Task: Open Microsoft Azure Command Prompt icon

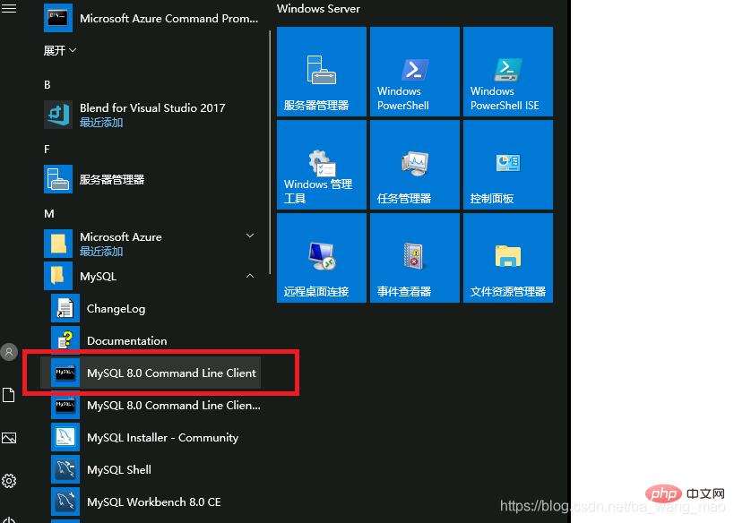Action: pyautogui.click(x=58, y=18)
